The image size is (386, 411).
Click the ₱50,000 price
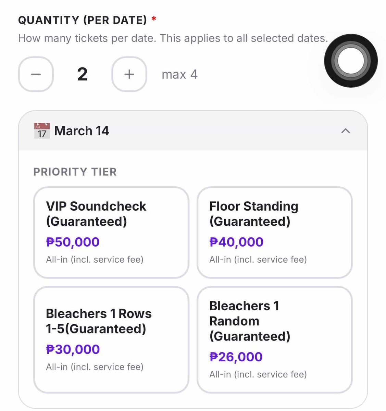[73, 242]
